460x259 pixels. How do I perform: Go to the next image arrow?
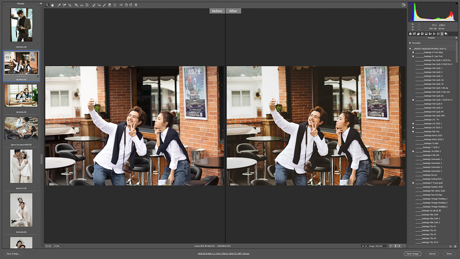click(x=366, y=246)
